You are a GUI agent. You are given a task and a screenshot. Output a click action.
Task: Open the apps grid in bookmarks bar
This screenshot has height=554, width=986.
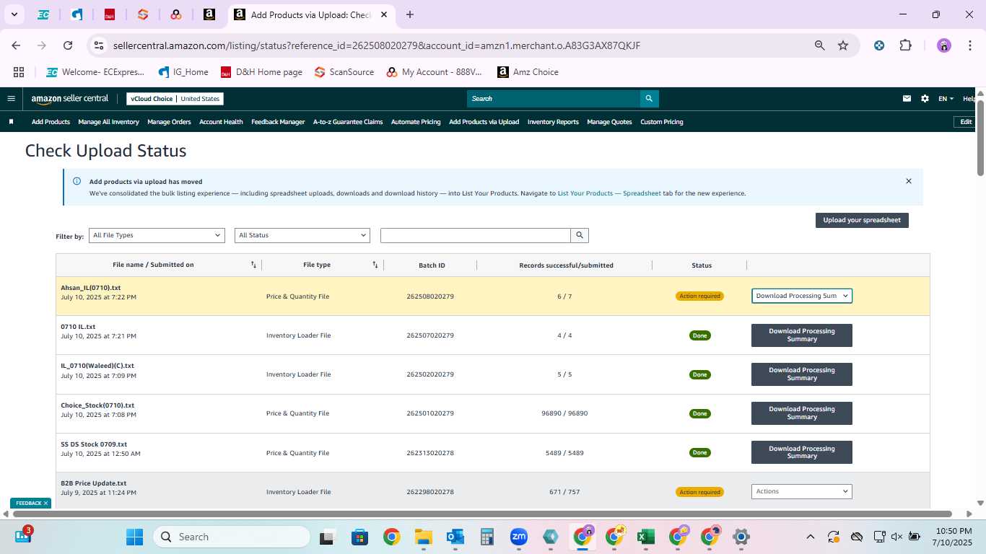[19, 72]
